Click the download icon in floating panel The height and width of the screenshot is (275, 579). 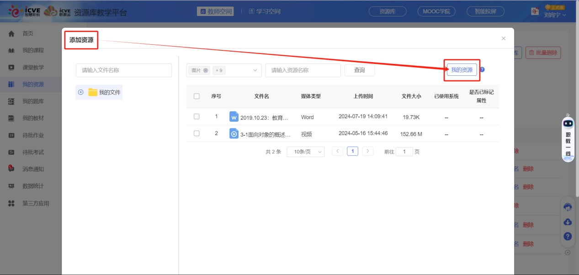coord(568,222)
